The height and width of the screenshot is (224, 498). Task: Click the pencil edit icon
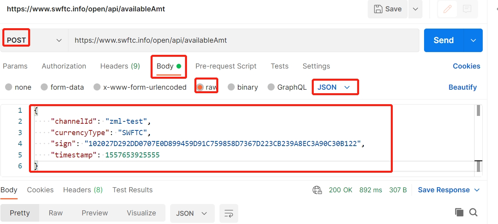[447, 9]
